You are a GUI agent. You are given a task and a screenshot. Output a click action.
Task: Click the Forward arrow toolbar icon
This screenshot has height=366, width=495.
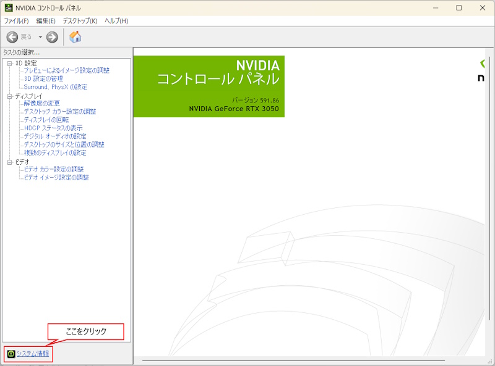[52, 37]
